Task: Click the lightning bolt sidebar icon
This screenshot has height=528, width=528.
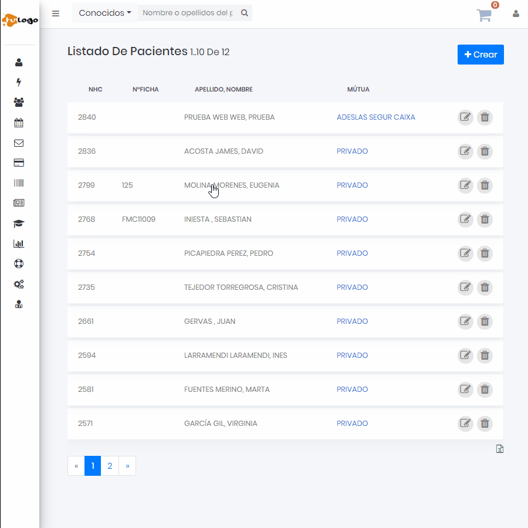Action: point(19,82)
